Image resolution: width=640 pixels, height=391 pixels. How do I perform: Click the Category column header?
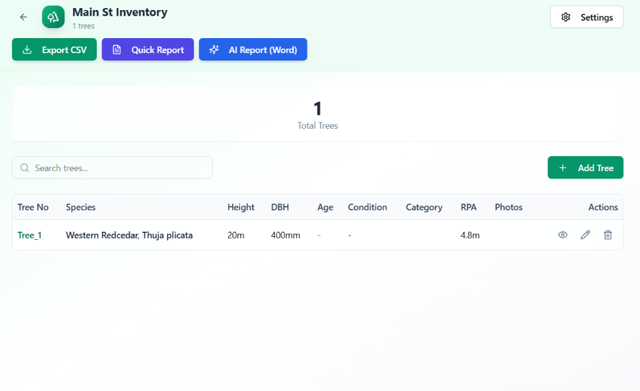pos(424,207)
